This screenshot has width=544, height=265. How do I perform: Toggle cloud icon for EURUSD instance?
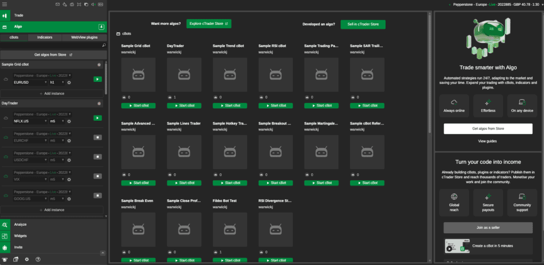click(6, 79)
